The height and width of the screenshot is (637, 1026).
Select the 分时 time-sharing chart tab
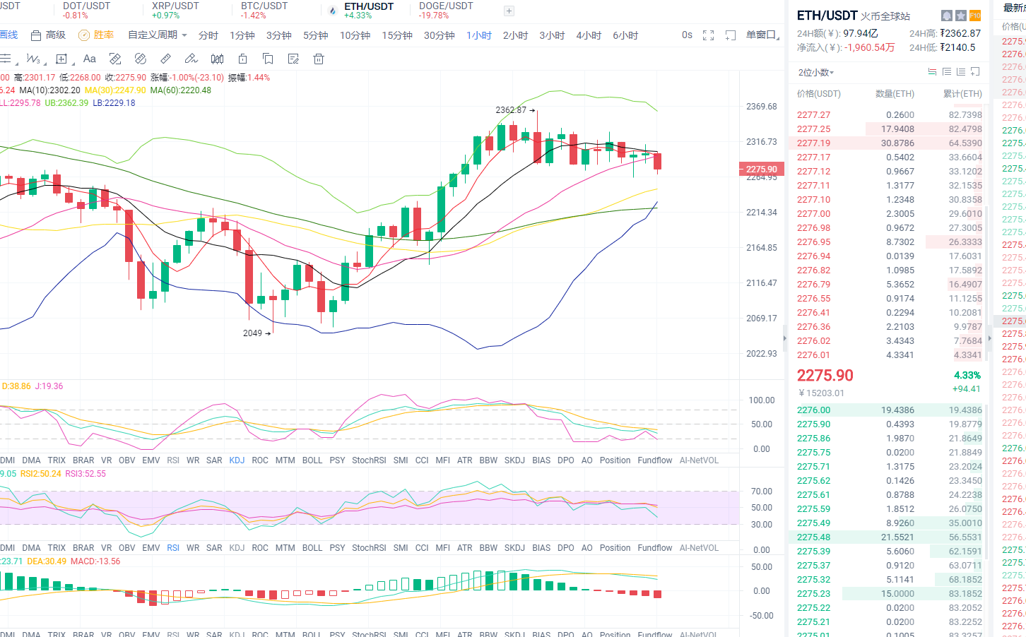click(208, 35)
